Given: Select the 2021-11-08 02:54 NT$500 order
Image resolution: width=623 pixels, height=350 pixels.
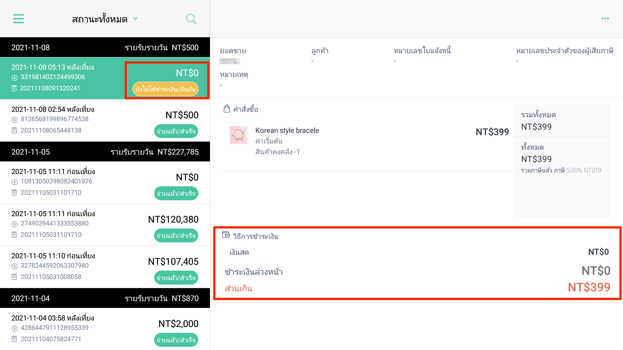Looking at the screenshot, I should pos(105,120).
